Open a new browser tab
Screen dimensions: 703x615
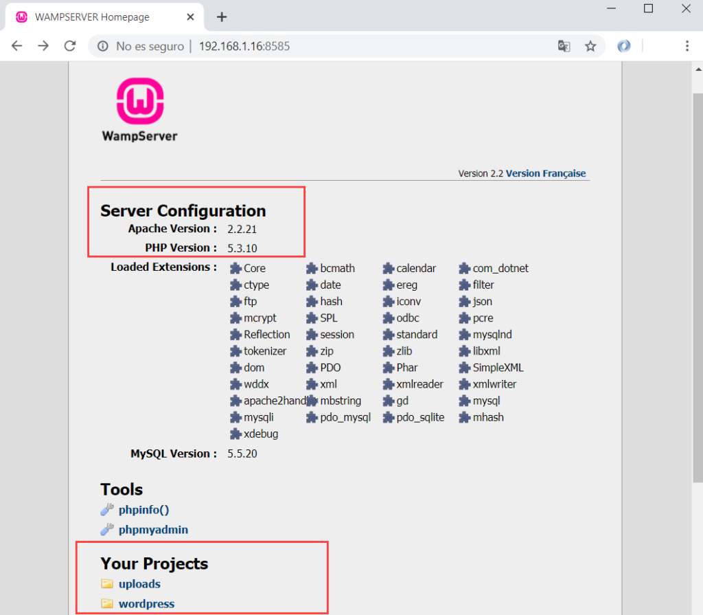[x=222, y=17]
